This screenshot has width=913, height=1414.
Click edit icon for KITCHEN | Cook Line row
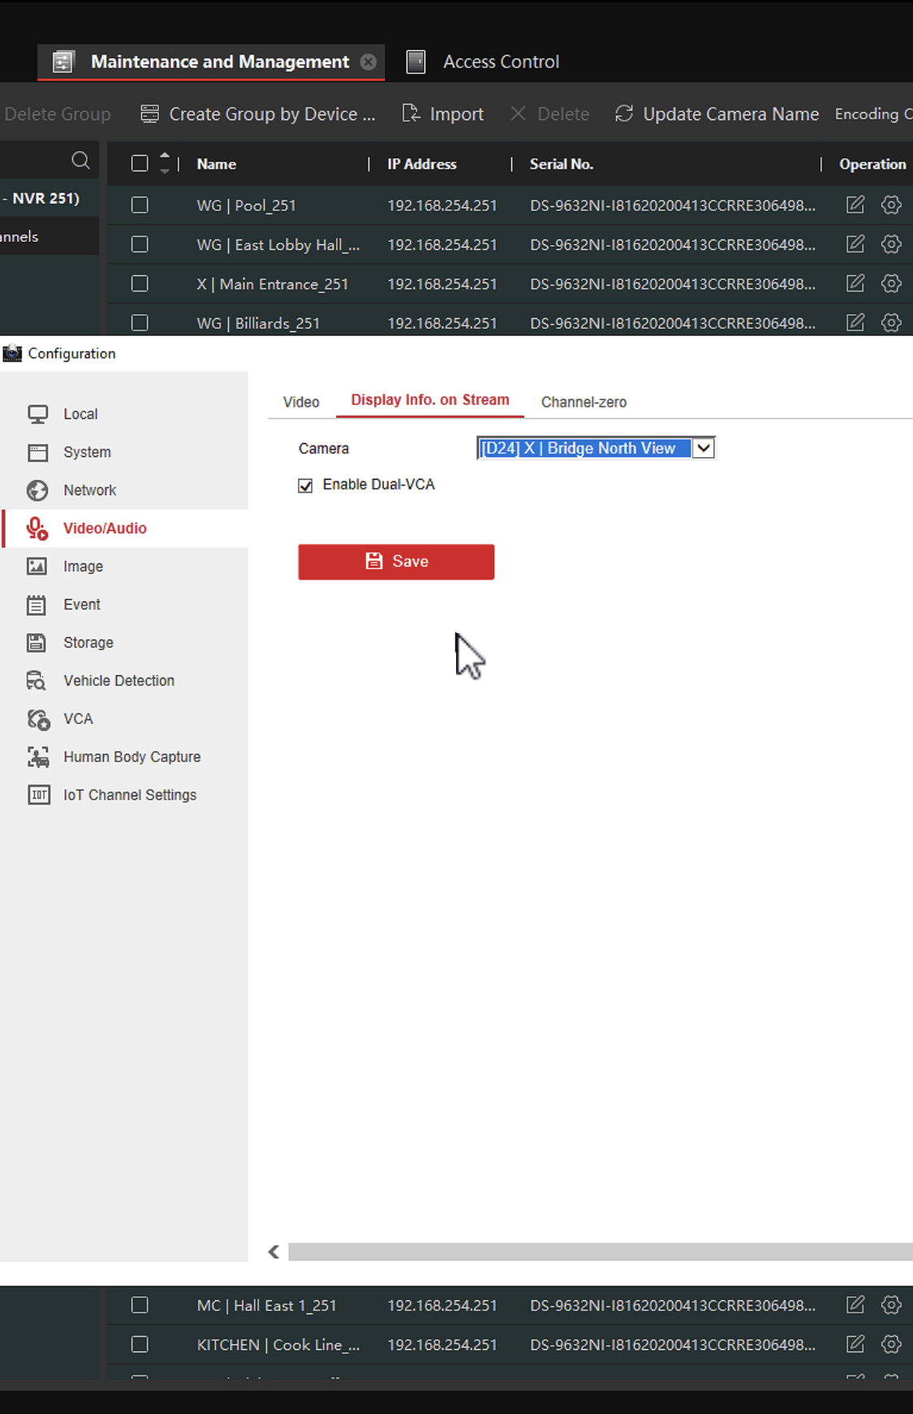click(x=855, y=1344)
